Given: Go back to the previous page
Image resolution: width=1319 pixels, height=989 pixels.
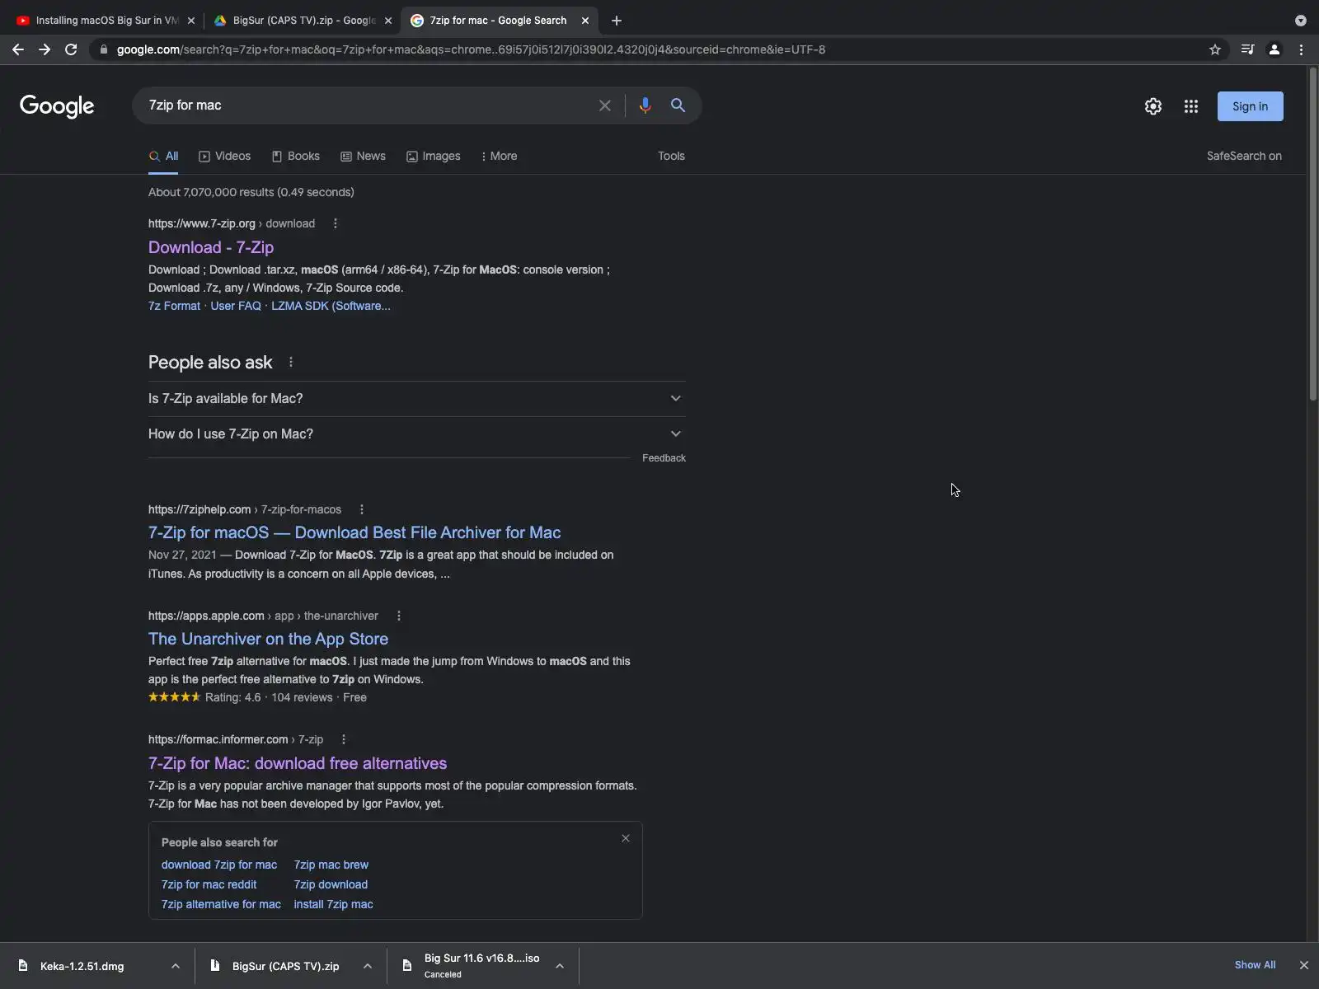Looking at the screenshot, I should (18, 49).
